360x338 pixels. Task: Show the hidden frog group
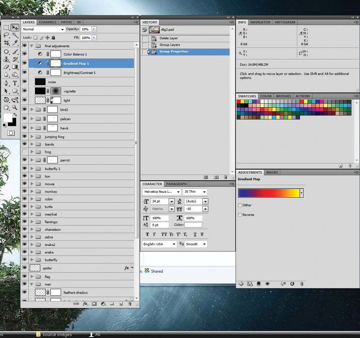[x=24, y=152]
